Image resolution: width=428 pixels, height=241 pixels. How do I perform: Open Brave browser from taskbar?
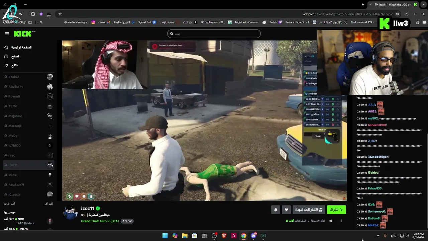coord(224,236)
